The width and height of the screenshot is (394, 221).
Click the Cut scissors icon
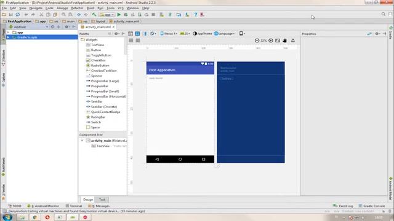41,15
